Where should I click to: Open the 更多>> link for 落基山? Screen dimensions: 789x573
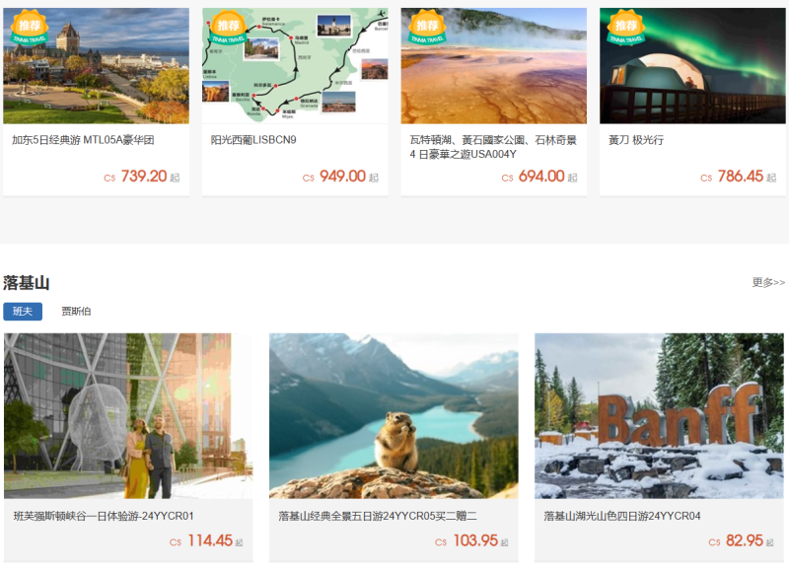click(768, 282)
